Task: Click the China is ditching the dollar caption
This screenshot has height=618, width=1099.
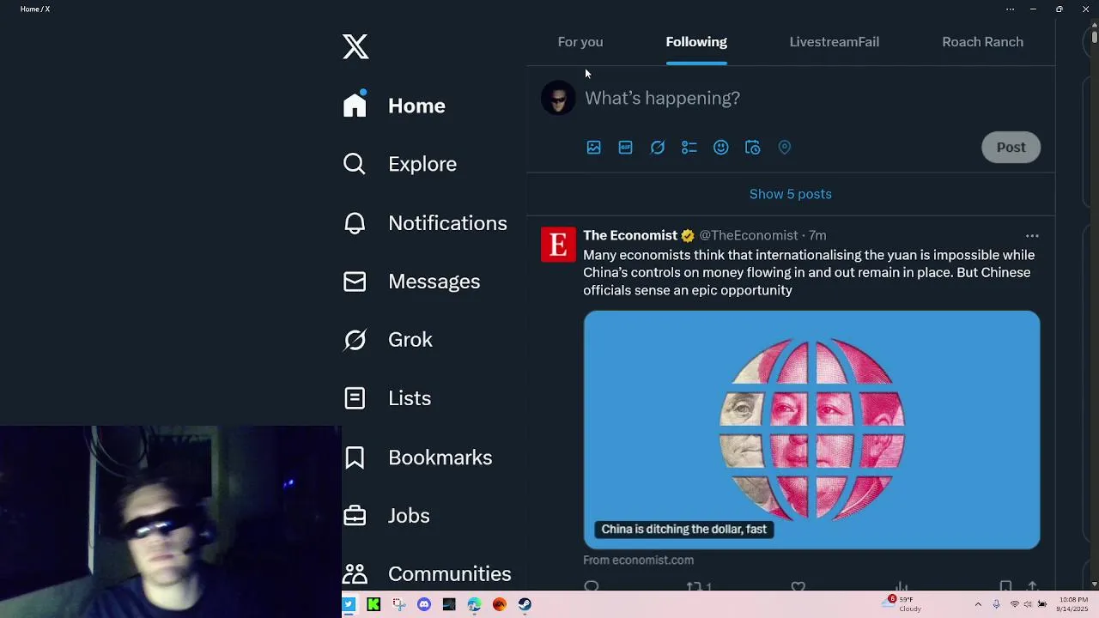Action: (683, 530)
